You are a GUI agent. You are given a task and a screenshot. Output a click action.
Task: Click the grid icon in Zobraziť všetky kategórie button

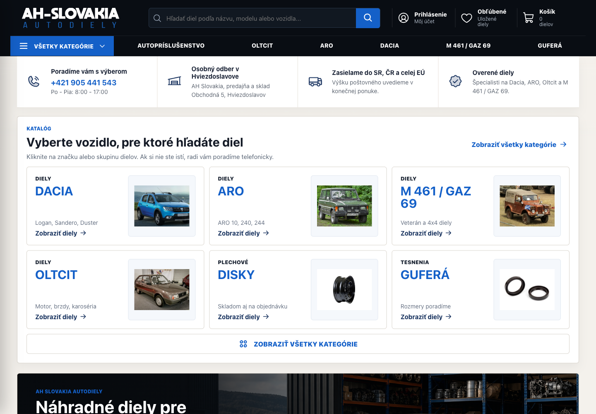click(x=243, y=344)
